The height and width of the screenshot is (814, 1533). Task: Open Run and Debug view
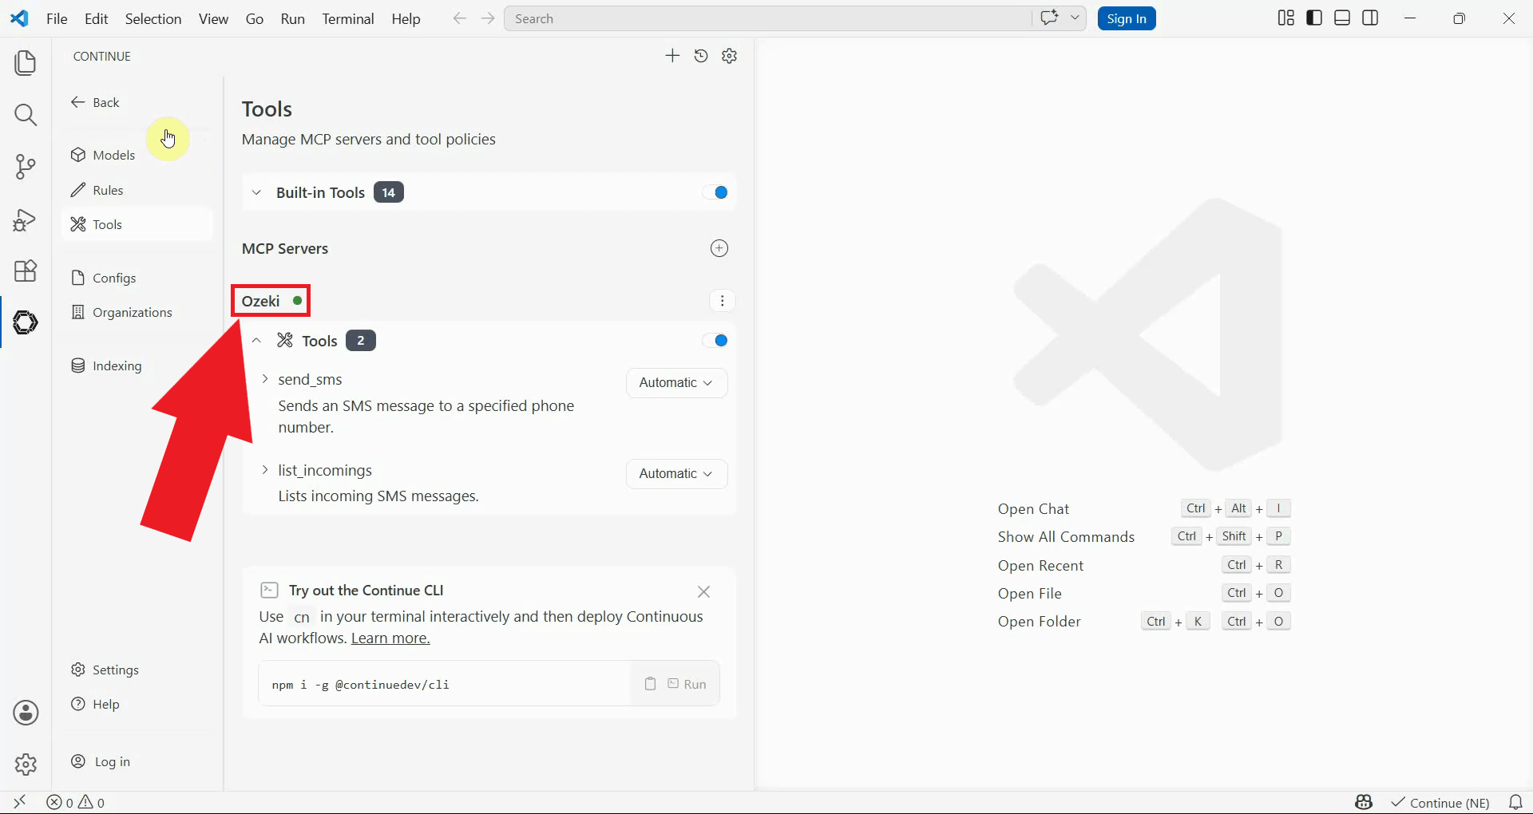click(26, 219)
